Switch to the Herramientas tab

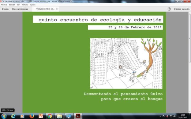point(20,9)
